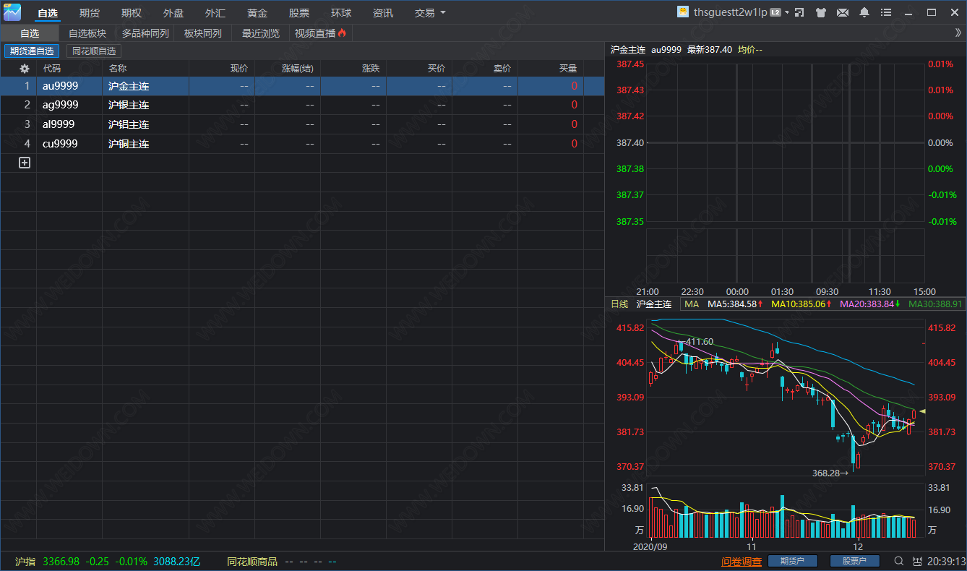Open the mail messages icon
The image size is (967, 571).
(843, 12)
